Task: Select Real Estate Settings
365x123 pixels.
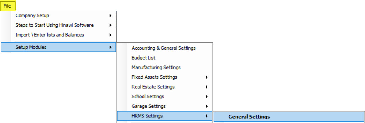Action: (x=153, y=87)
